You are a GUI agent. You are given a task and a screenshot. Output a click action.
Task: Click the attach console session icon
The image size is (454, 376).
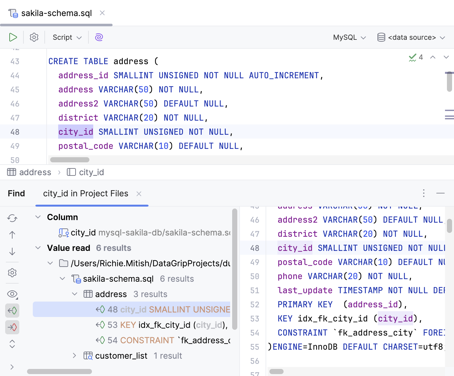99,37
